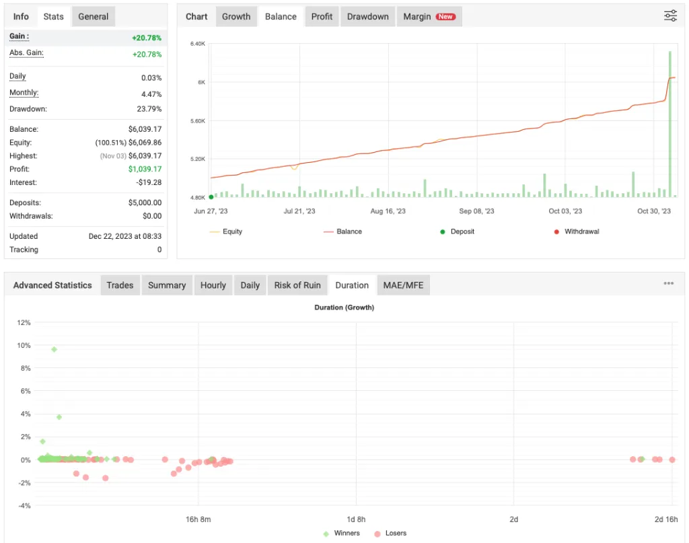Open the General info tab
Viewport: 689px width, 543px height.
pos(93,16)
